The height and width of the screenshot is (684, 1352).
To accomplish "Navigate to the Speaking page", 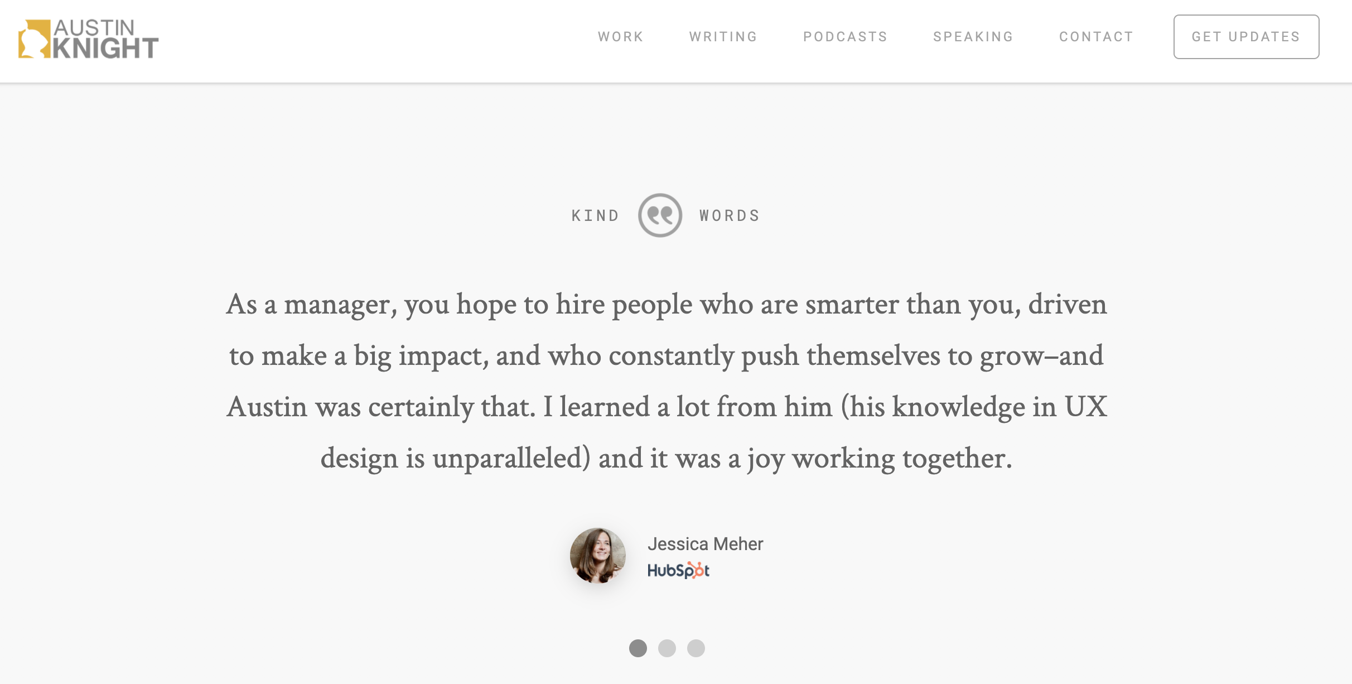I will pos(973,37).
